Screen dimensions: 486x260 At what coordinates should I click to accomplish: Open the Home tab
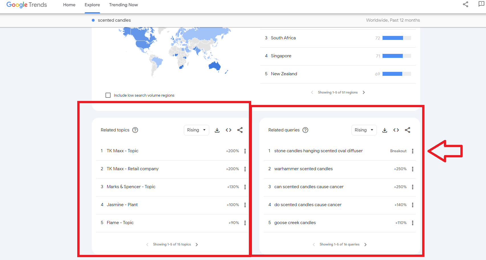69,5
